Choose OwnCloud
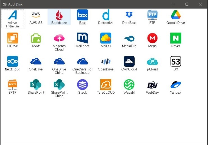 coord(129,61)
